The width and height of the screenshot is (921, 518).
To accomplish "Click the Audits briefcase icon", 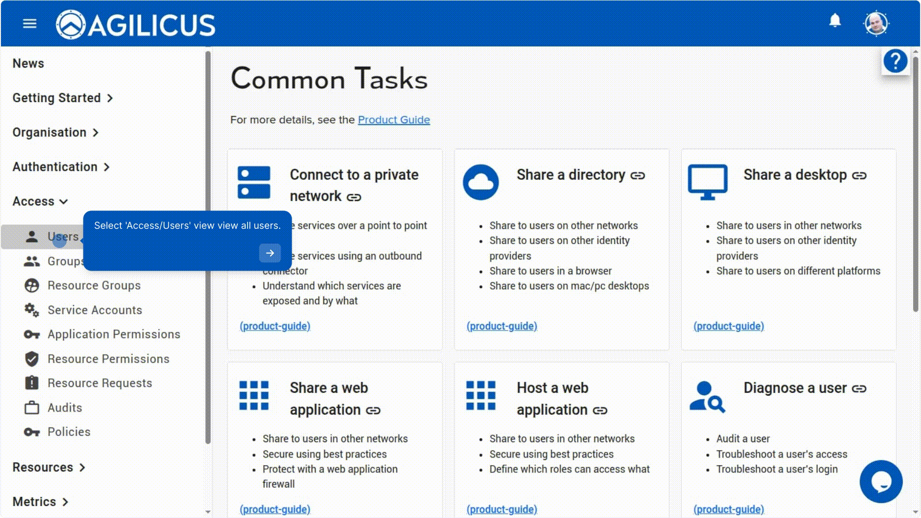I will point(32,408).
